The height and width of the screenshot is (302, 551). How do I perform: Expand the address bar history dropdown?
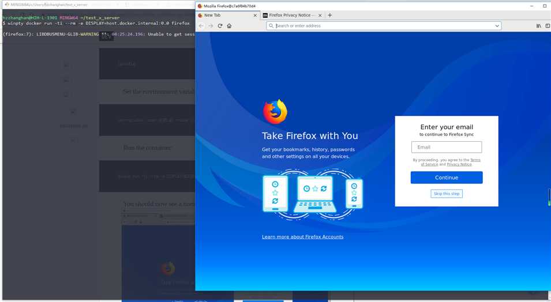(x=497, y=25)
